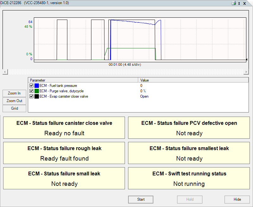The image size is (253, 207).
Task: Disable ECM - Evap canister close valve checkbox
Action: [31, 96]
